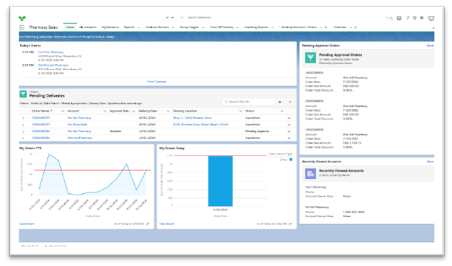Refresh the Pending Deliveries list
The image size is (452, 266).
tap(291, 102)
